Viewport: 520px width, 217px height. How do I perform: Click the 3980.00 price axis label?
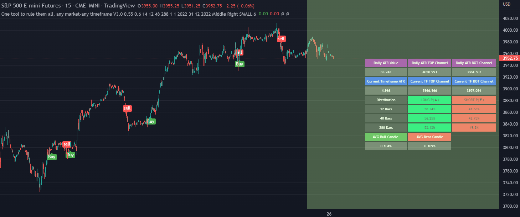(510, 42)
